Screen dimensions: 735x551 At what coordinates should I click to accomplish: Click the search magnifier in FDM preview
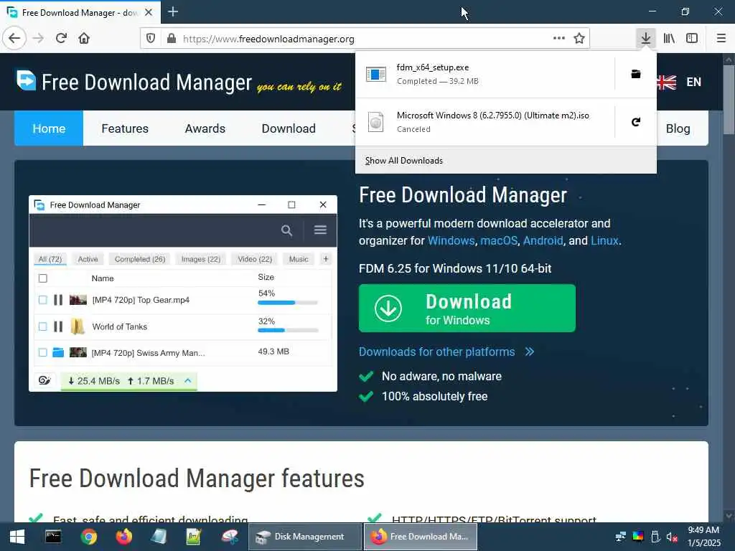[286, 230]
